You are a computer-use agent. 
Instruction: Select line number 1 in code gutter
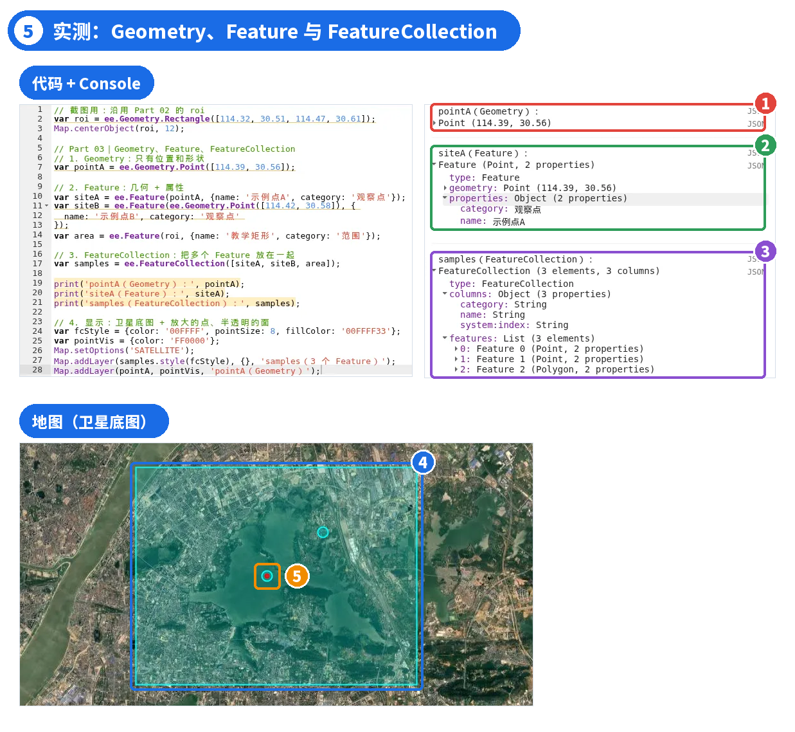point(40,109)
